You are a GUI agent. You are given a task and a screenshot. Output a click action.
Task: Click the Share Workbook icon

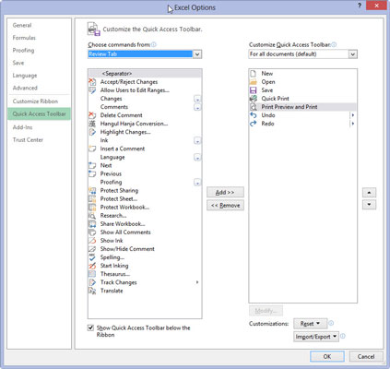click(92, 224)
